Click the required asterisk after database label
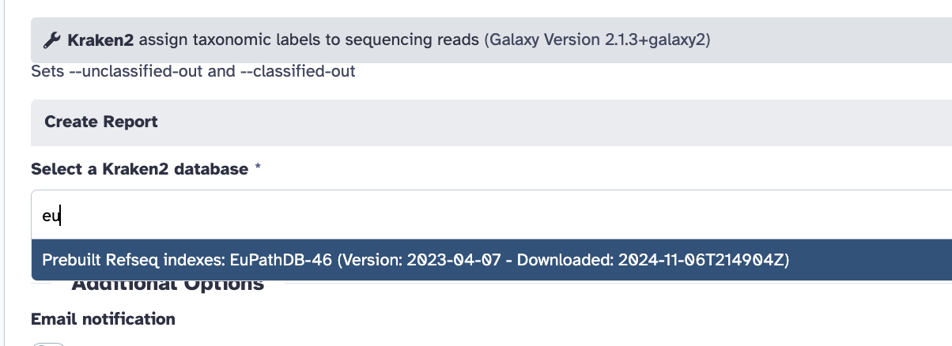952x346 pixels. (x=258, y=169)
